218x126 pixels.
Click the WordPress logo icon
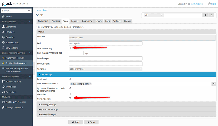pos(3,87)
